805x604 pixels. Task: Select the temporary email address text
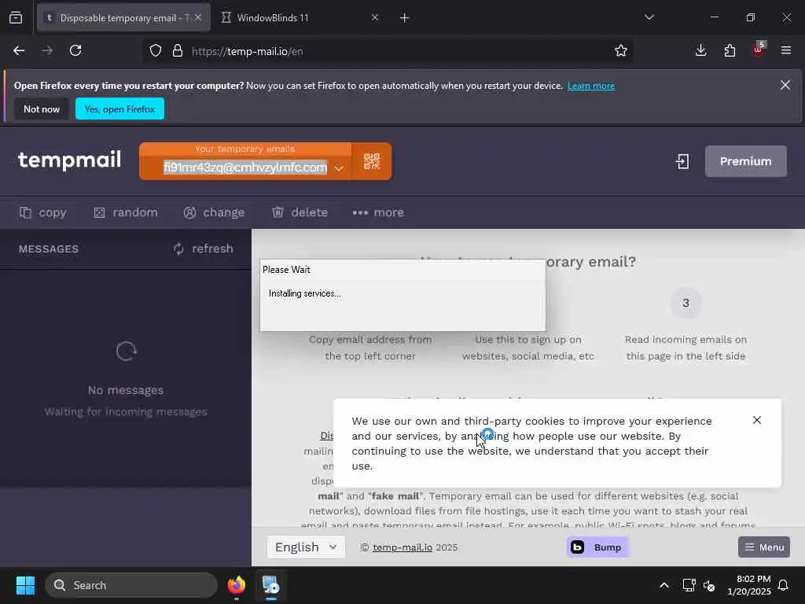click(245, 168)
